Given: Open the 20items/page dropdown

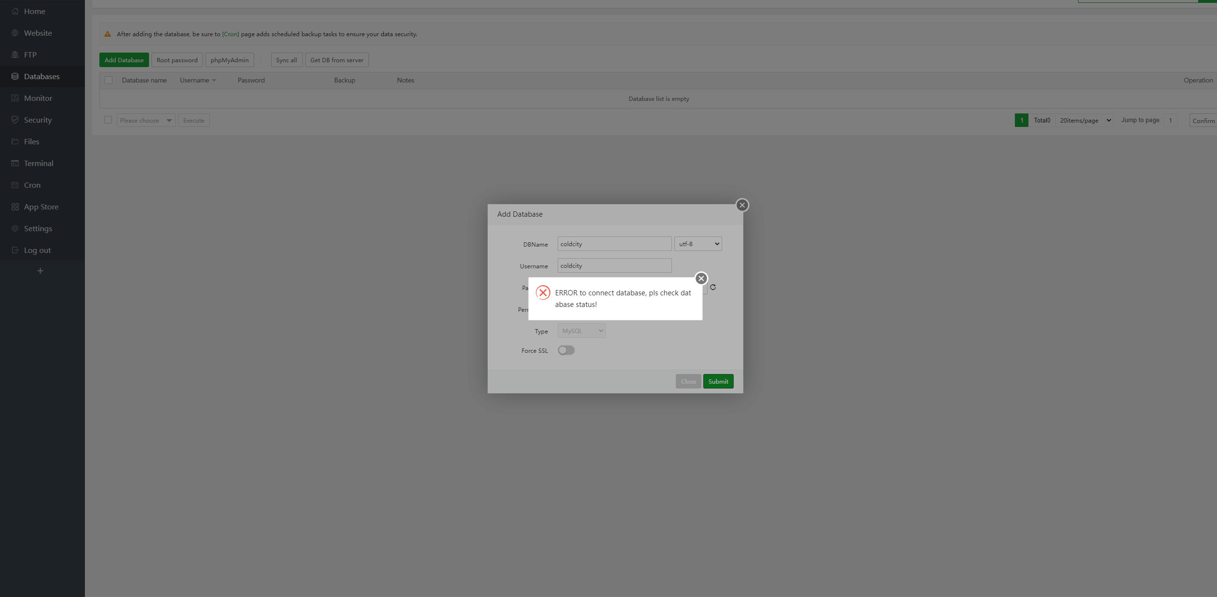Looking at the screenshot, I should pyautogui.click(x=1085, y=120).
